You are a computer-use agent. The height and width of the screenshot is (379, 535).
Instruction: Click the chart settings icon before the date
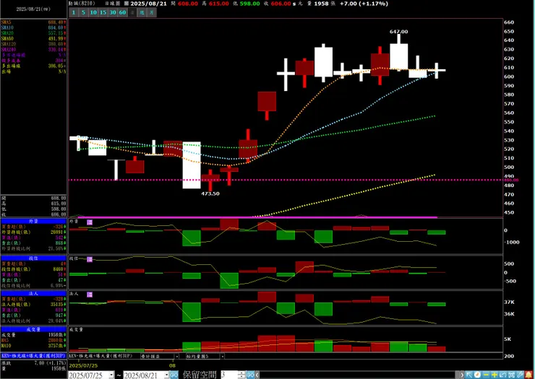point(127,4)
